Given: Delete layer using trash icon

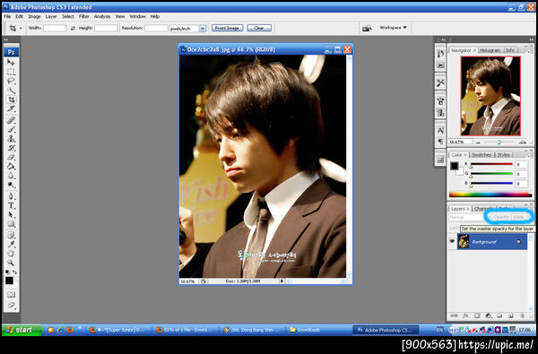Looking at the screenshot, I should pyautogui.click(x=522, y=315).
